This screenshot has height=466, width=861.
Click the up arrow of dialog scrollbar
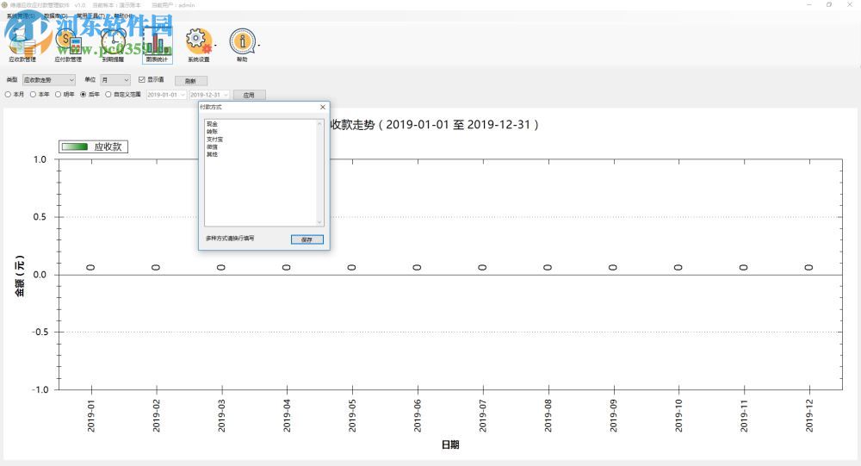tap(319, 124)
